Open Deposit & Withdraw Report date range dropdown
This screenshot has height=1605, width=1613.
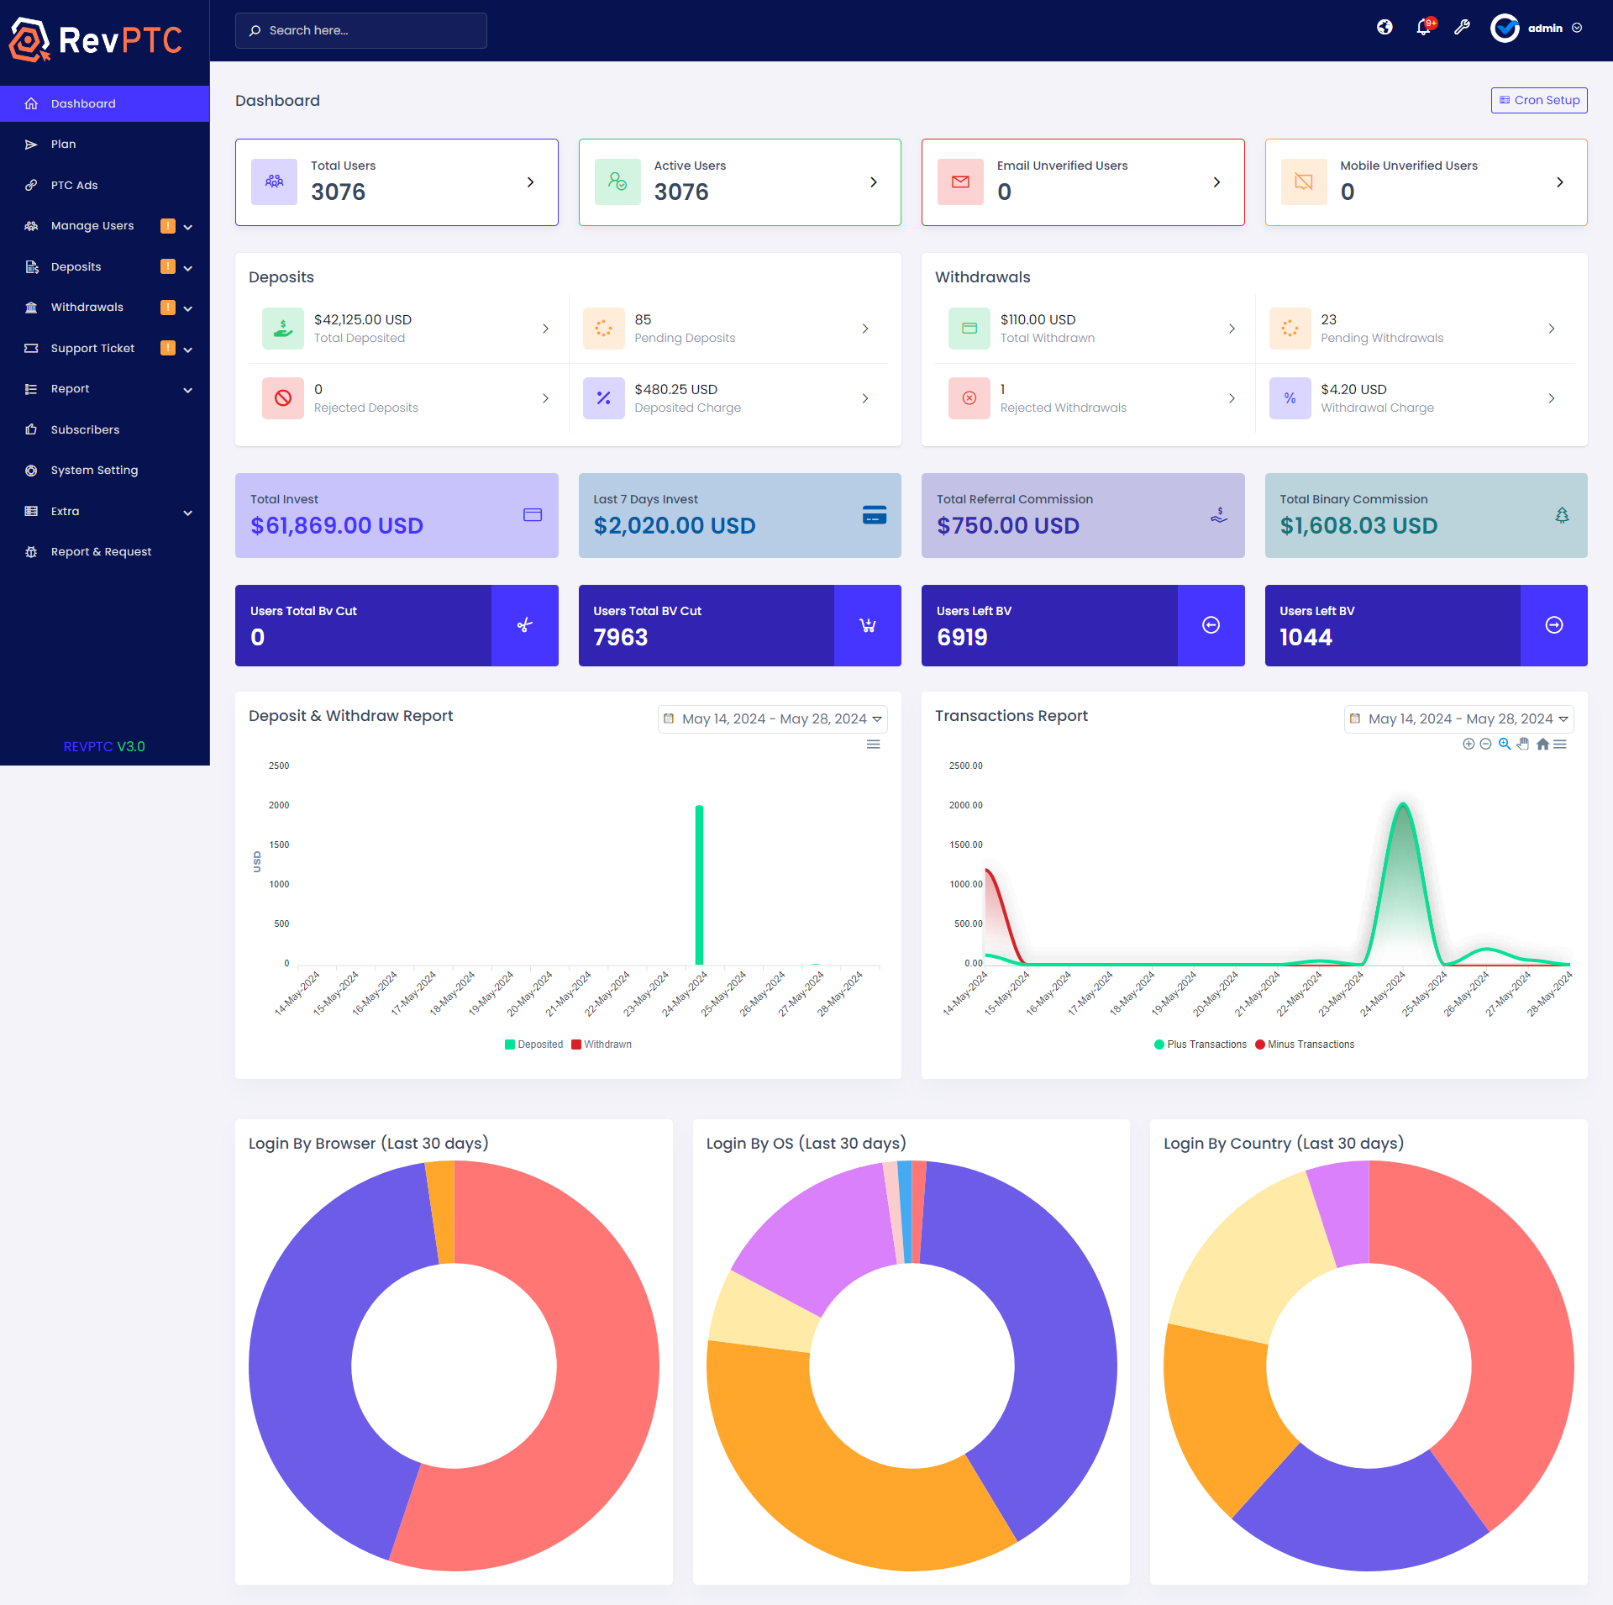point(773,719)
